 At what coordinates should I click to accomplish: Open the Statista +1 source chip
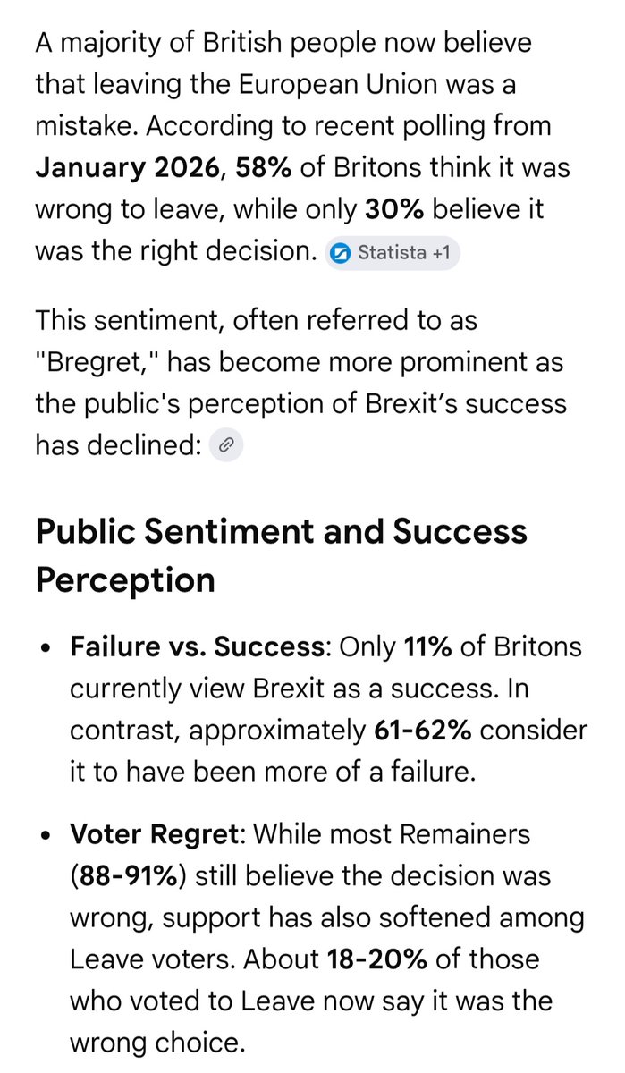click(x=392, y=253)
